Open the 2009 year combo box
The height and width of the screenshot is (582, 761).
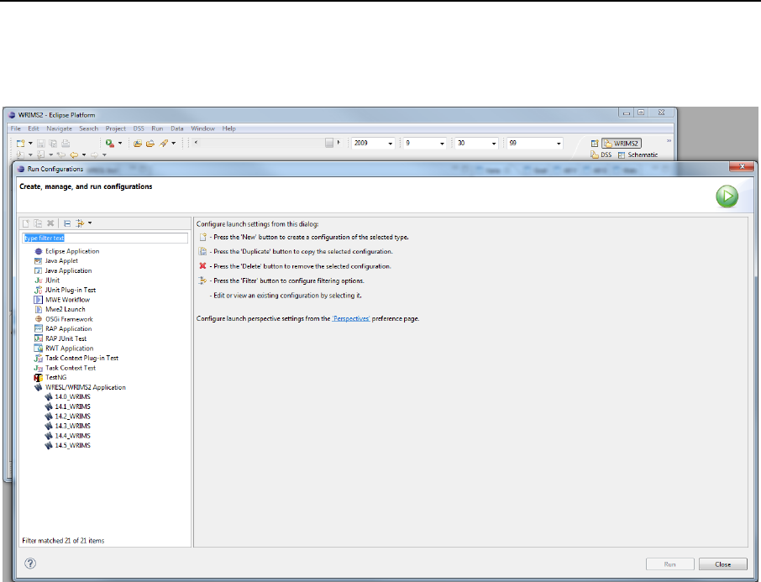391,144
